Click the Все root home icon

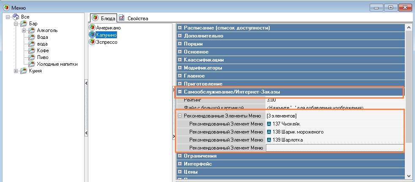pos(16,16)
